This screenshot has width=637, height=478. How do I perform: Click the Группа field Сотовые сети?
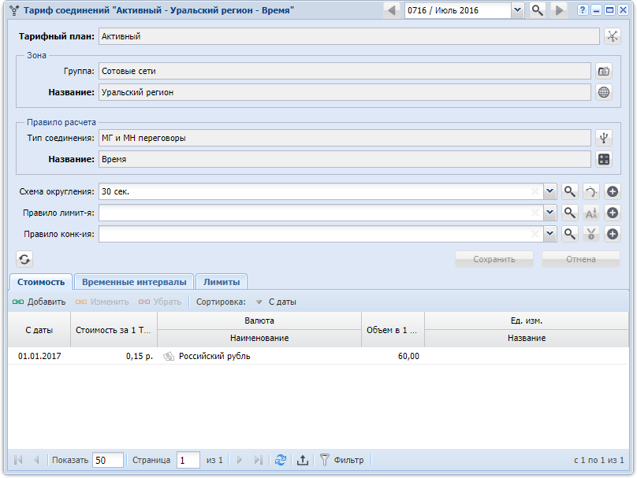345,71
